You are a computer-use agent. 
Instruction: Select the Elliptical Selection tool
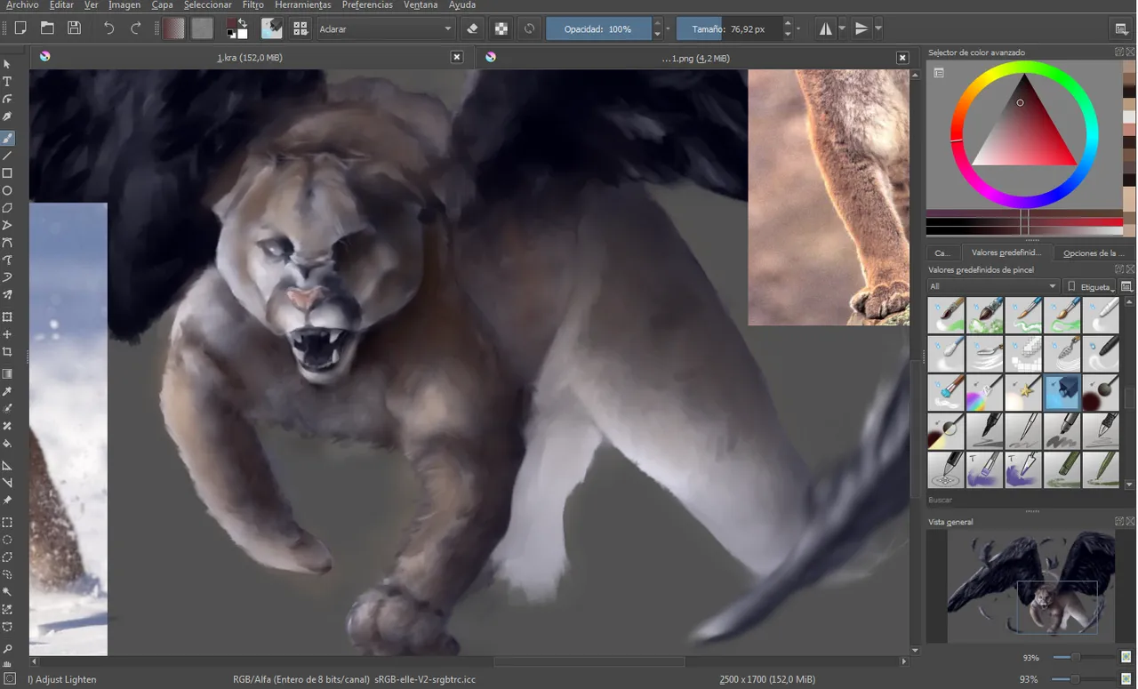(x=7, y=540)
